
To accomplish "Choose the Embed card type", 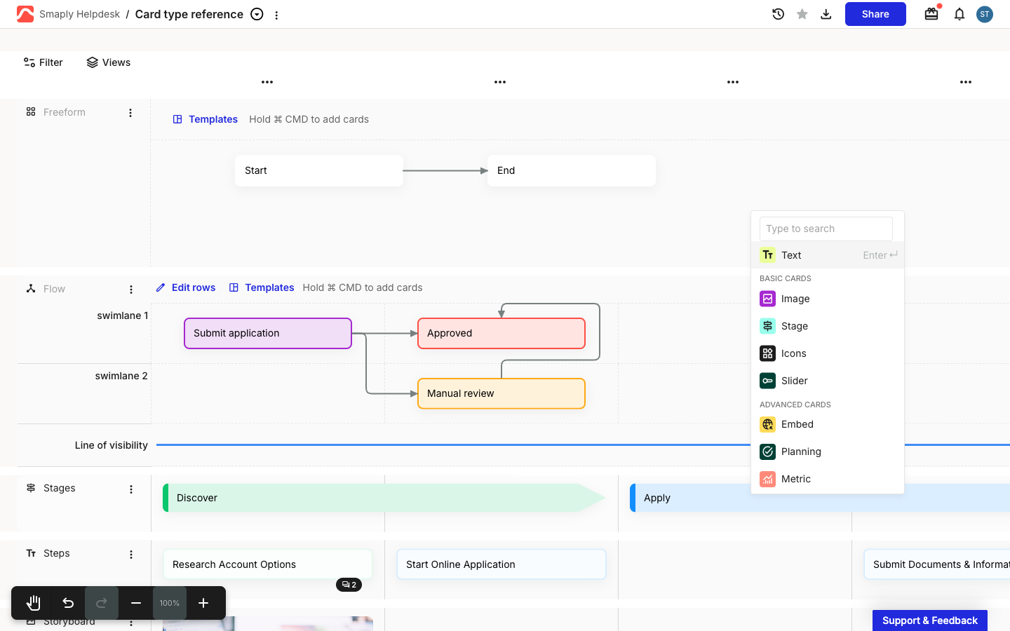I will [828, 424].
